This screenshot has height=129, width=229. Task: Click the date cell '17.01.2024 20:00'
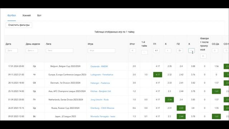16,66
